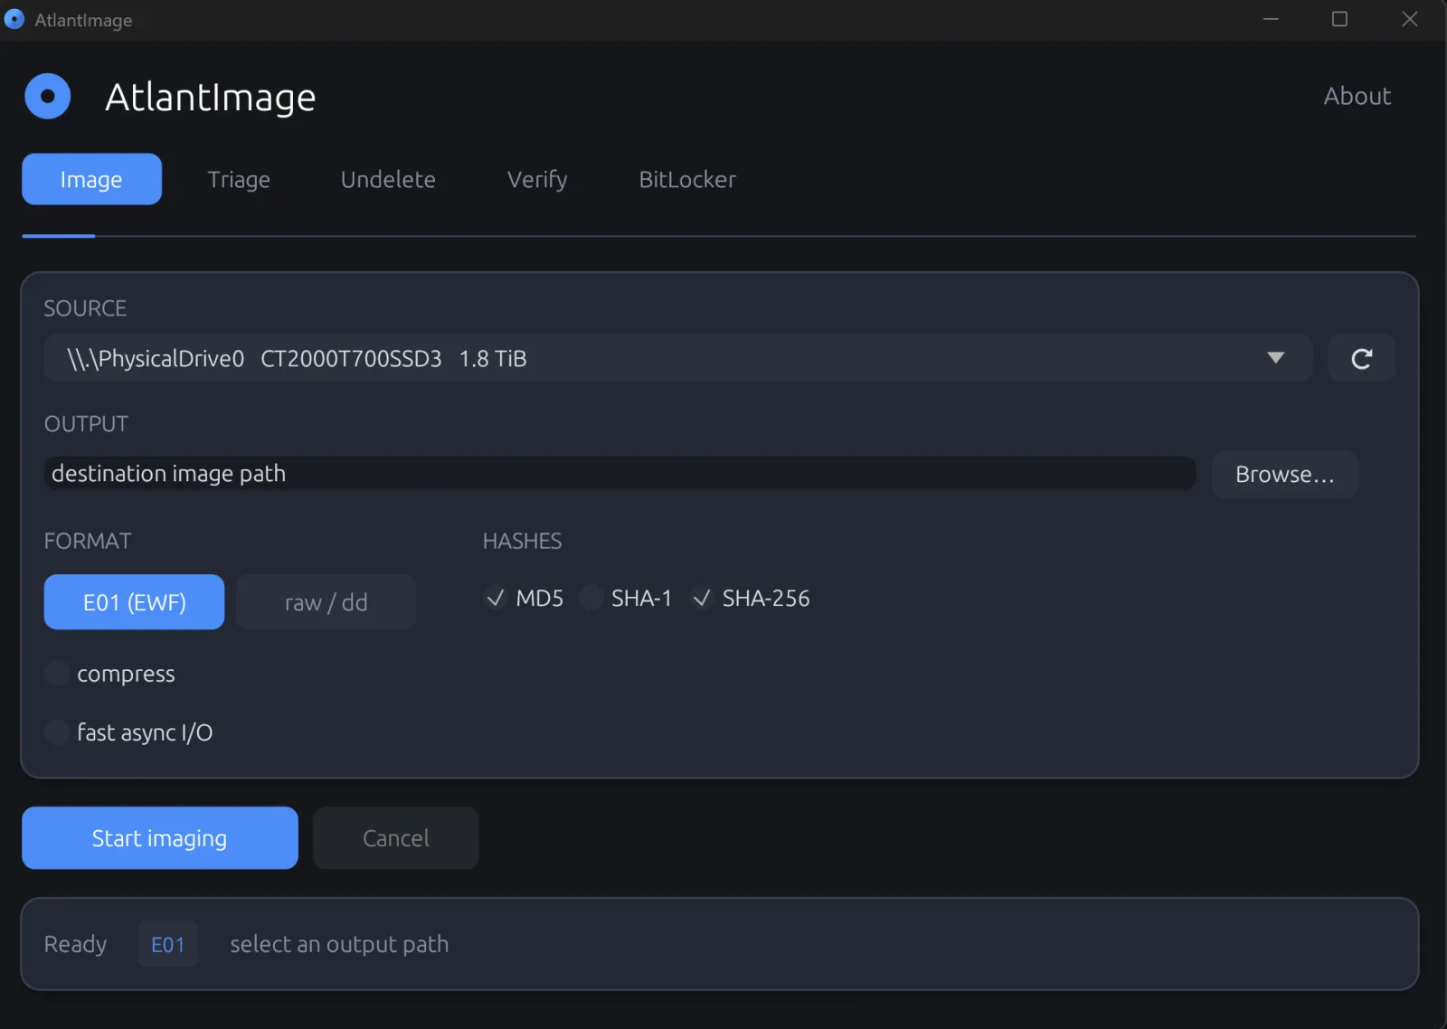Open the Verify tab
1447x1029 pixels.
pyautogui.click(x=537, y=179)
